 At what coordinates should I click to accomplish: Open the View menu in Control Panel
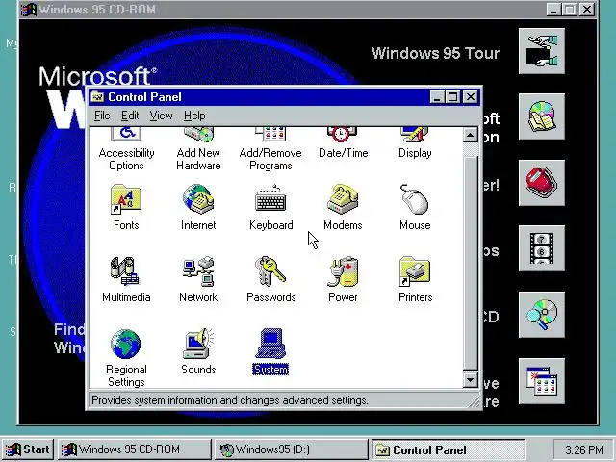161,115
